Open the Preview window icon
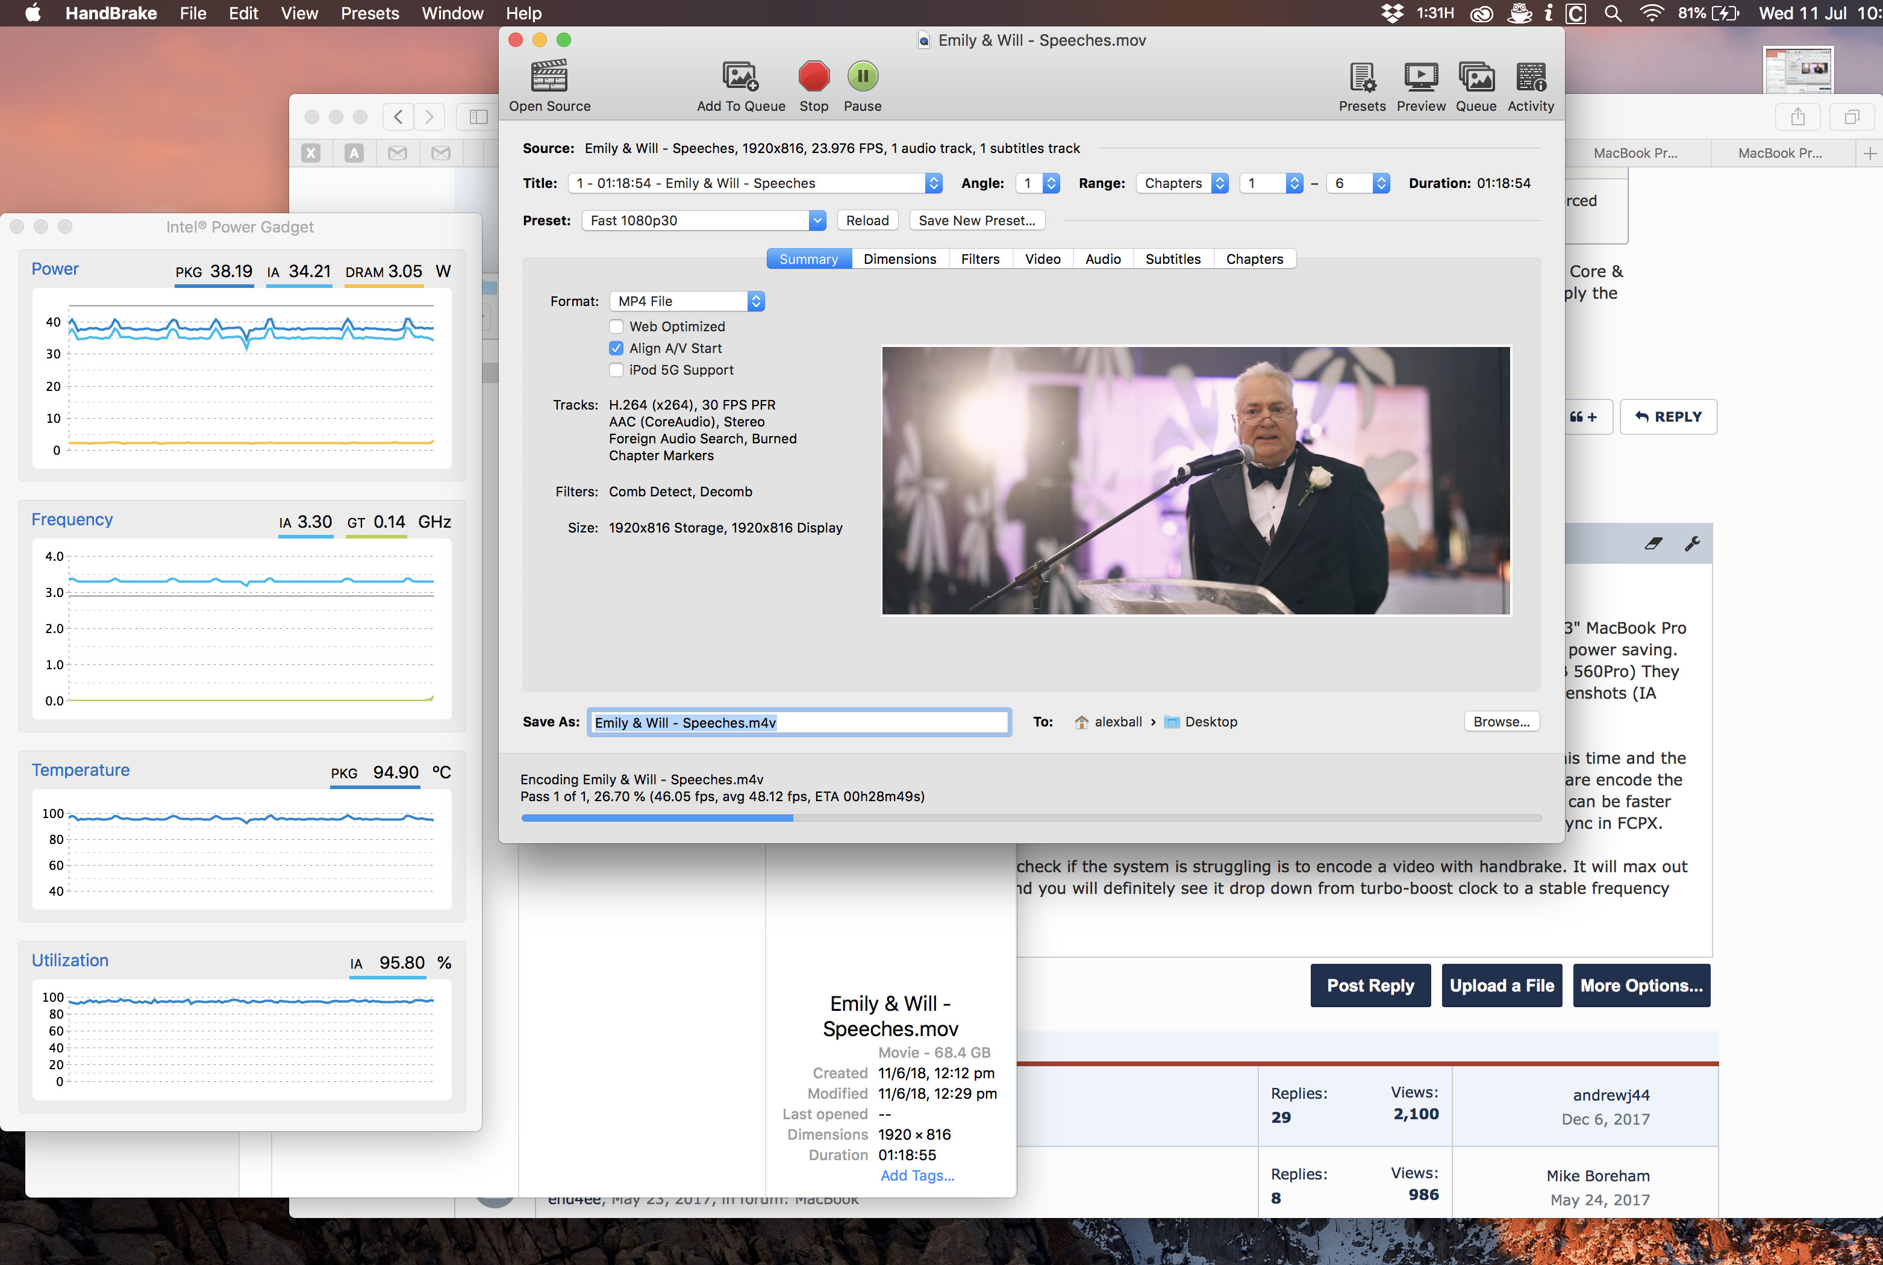The image size is (1883, 1265). (x=1421, y=77)
